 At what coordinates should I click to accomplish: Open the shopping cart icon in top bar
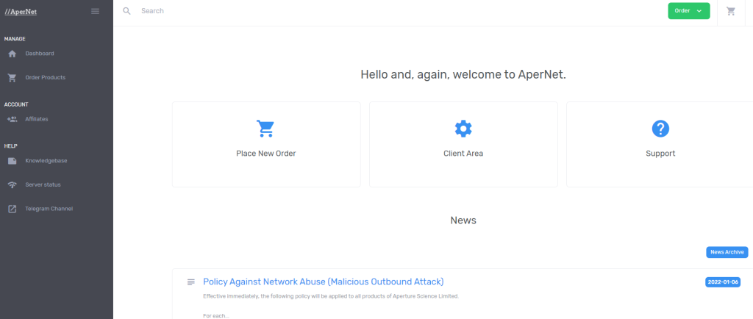[x=731, y=11]
